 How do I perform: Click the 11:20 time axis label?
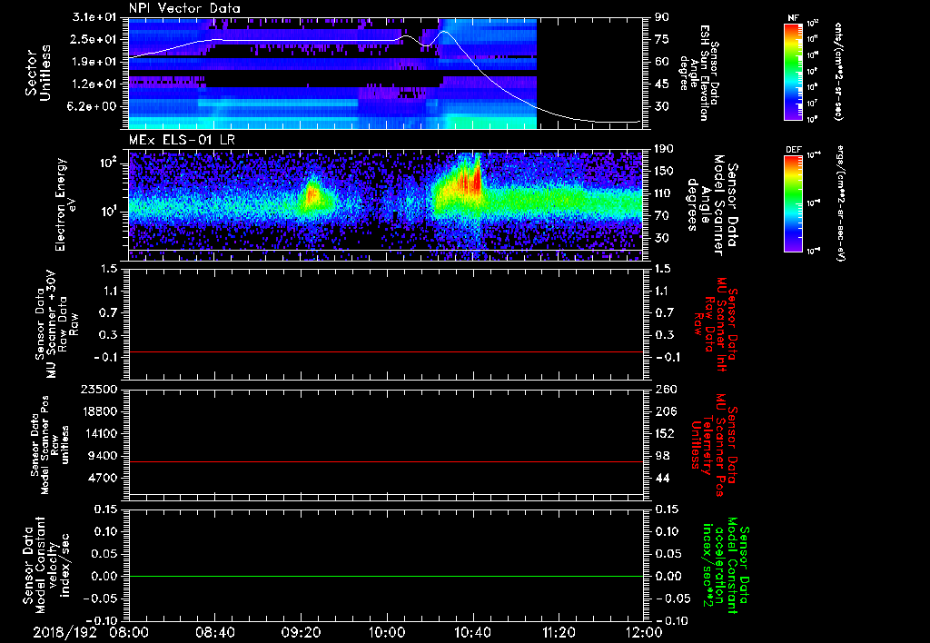559,632
